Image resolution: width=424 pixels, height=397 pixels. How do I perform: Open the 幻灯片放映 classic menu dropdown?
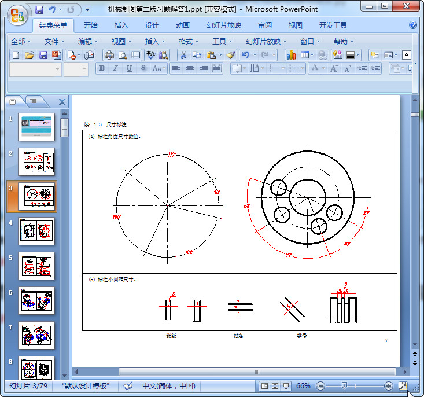click(x=266, y=41)
